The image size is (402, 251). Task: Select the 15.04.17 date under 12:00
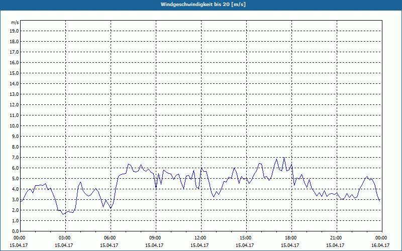click(x=199, y=245)
